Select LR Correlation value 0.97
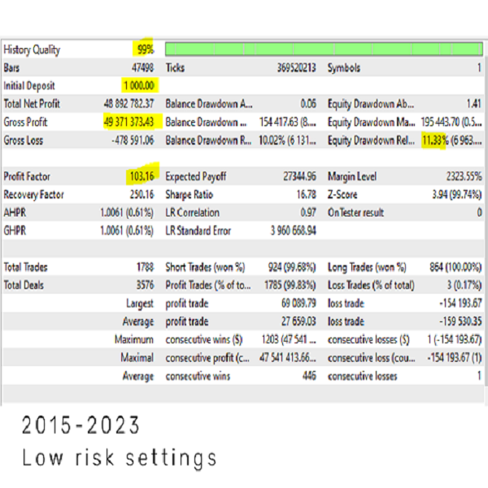The image size is (488, 488). tap(308, 212)
